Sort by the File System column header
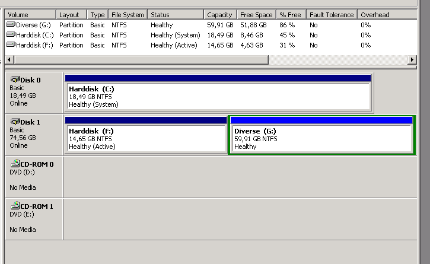Image resolution: width=430 pixels, height=264 pixels. [x=128, y=15]
